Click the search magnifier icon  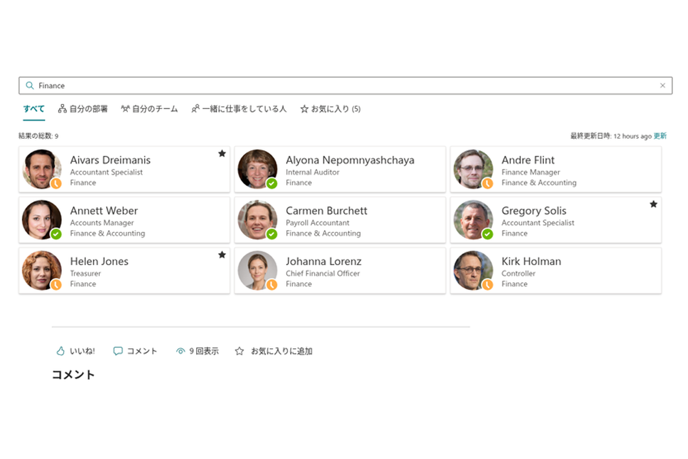[x=30, y=85]
